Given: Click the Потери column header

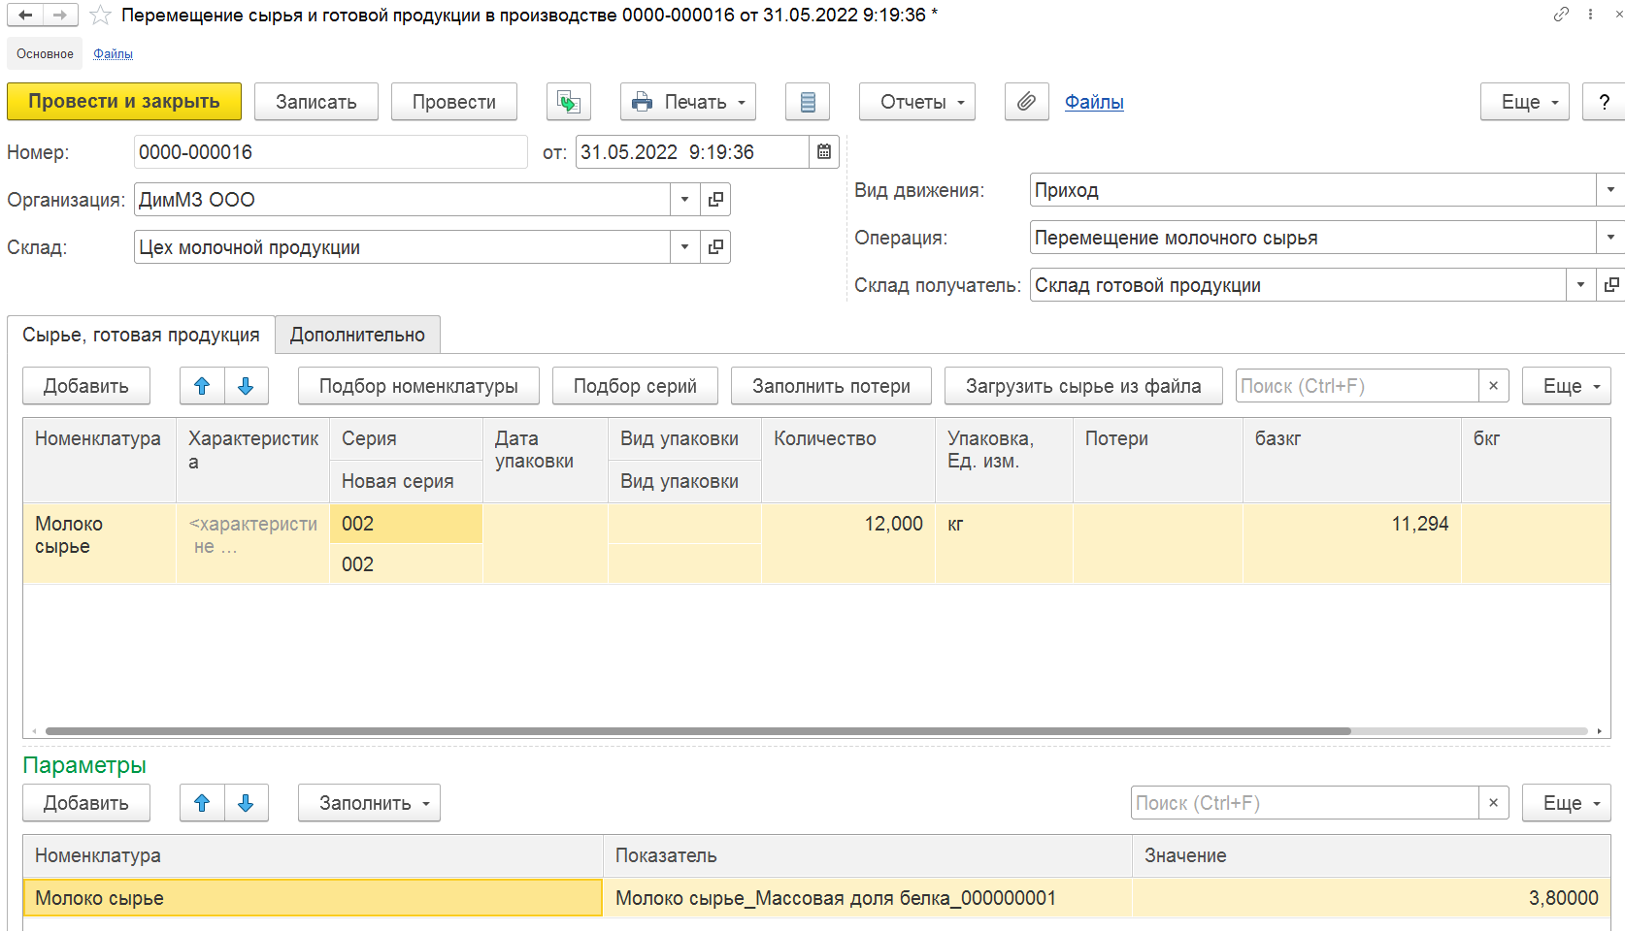Looking at the screenshot, I should coord(1158,460).
